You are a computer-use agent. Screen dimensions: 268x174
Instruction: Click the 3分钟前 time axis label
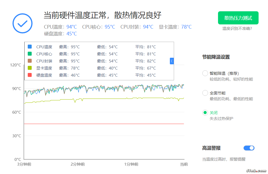point(24,164)
